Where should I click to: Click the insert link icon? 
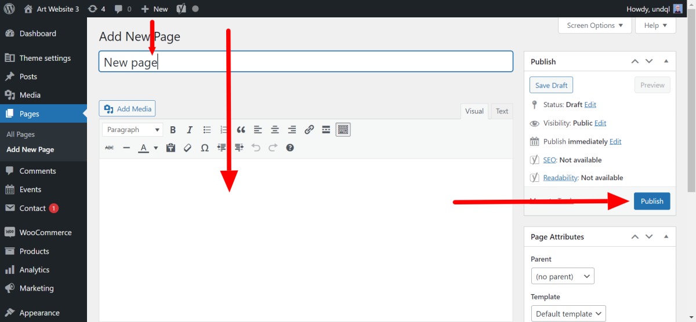pos(309,130)
